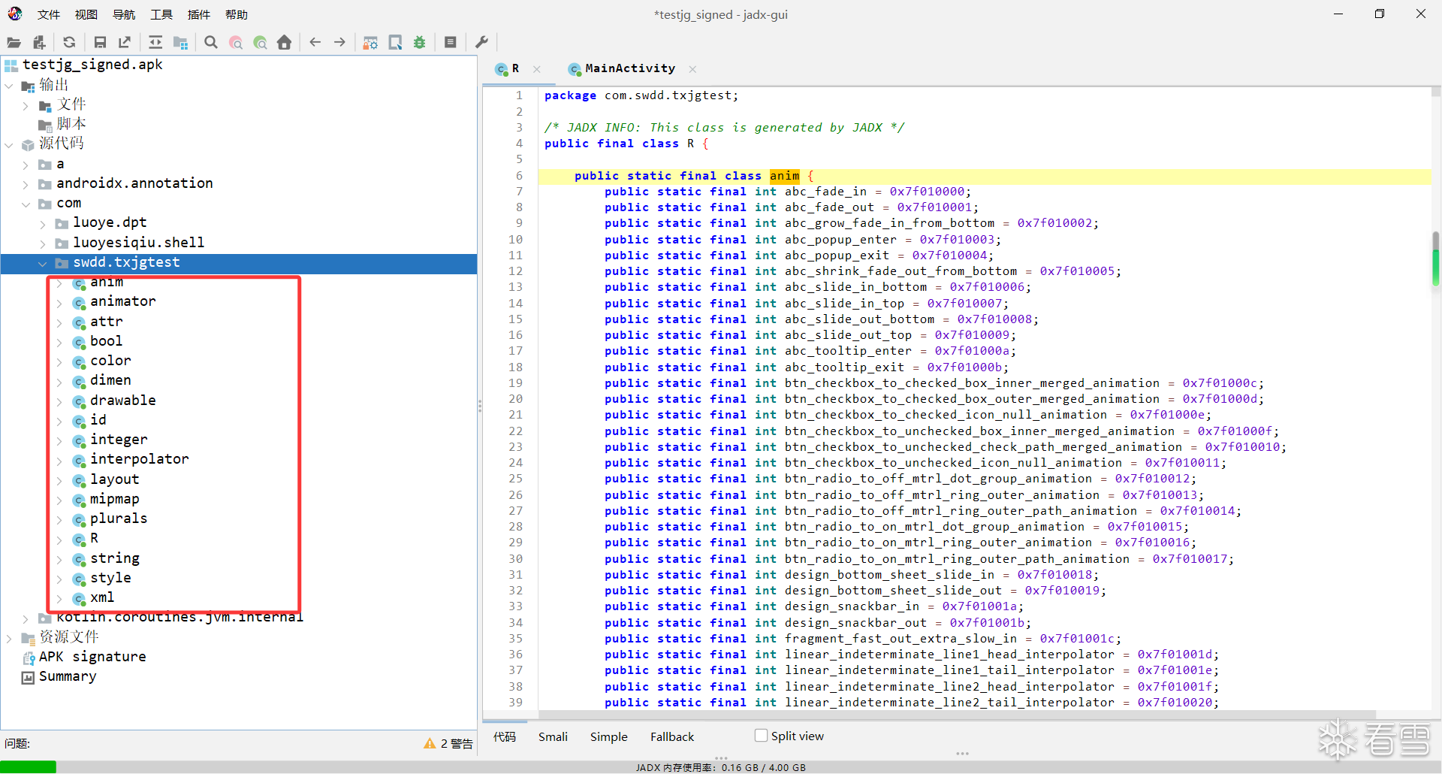1442x774 pixels.
Task: Expand the 文件 folder under 输出
Action: tap(26, 106)
